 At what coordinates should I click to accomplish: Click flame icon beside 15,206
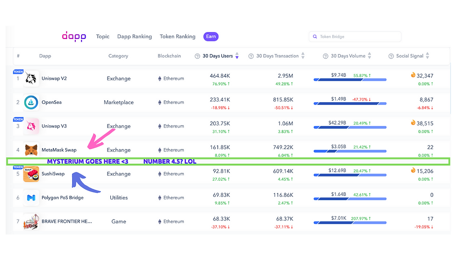click(413, 170)
